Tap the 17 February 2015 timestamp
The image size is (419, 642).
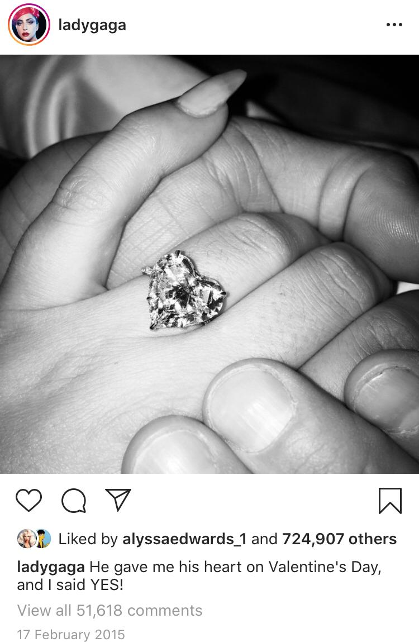pyautogui.click(x=71, y=634)
